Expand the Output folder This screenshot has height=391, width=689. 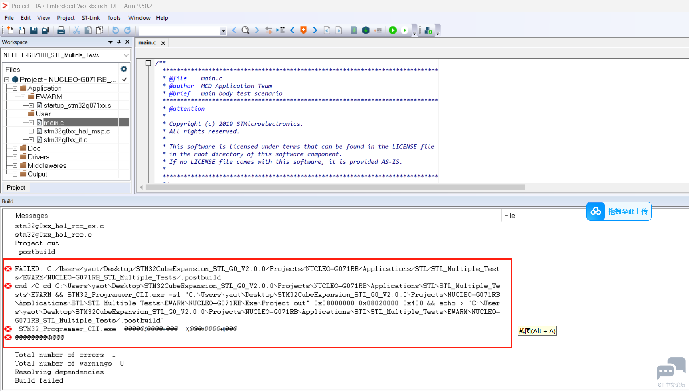[15, 174]
